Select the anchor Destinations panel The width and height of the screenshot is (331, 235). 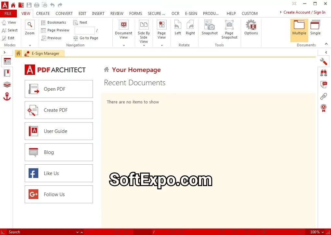point(7,96)
